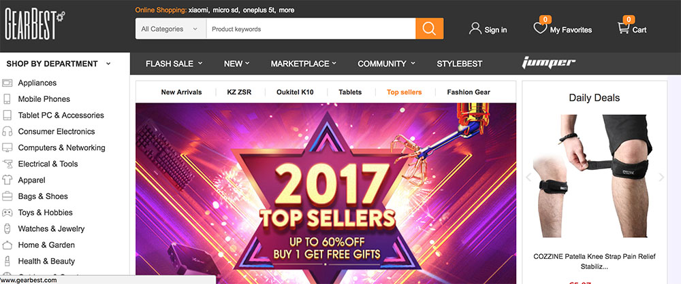Image resolution: width=681 pixels, height=284 pixels.
Task: Click the Apparel t-shirt icon
Action: (x=7, y=180)
